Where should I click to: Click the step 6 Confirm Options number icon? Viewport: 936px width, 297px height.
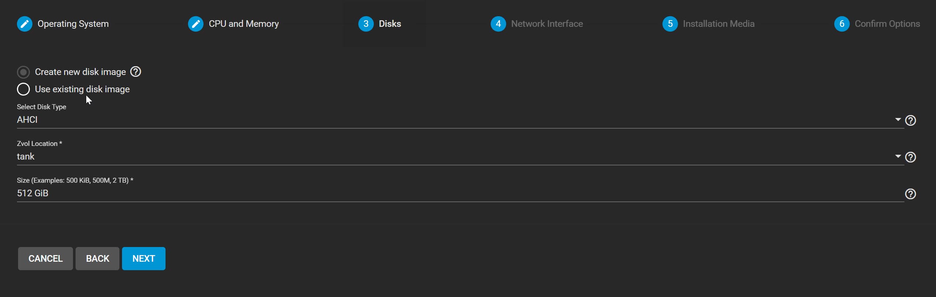[x=842, y=24]
